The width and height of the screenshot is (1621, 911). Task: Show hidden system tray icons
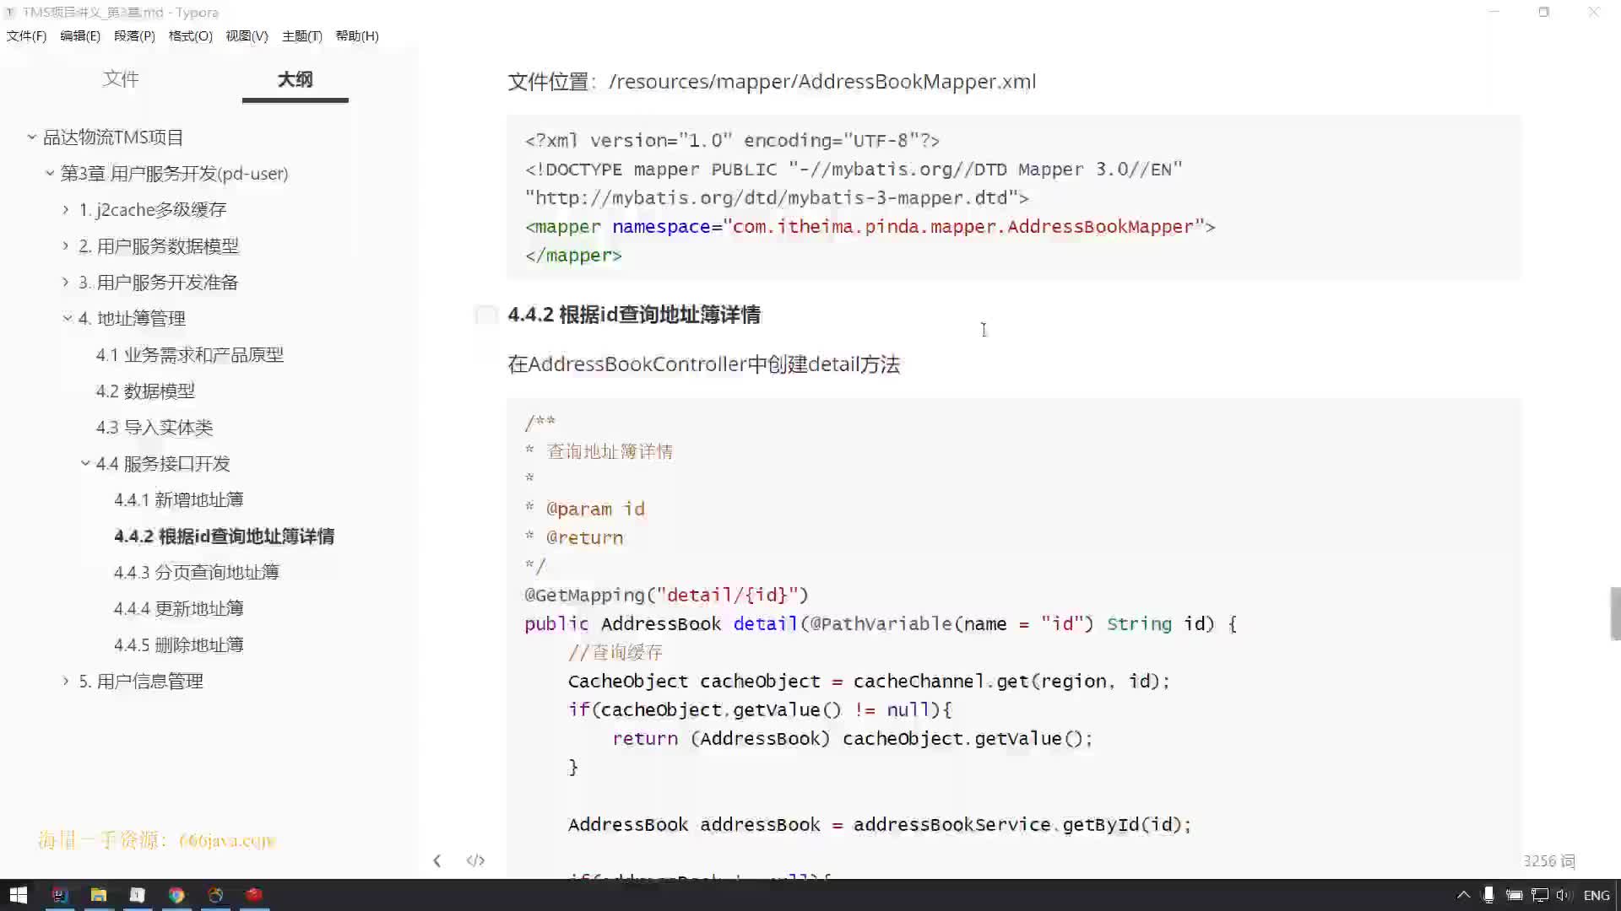[x=1463, y=895]
